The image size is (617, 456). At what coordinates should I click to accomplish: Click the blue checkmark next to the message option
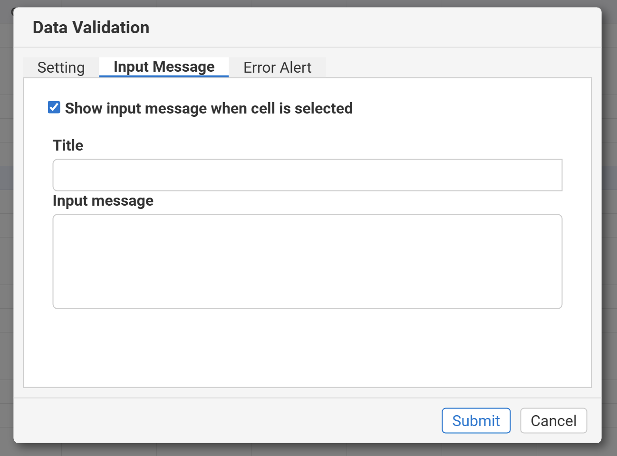[x=54, y=107]
